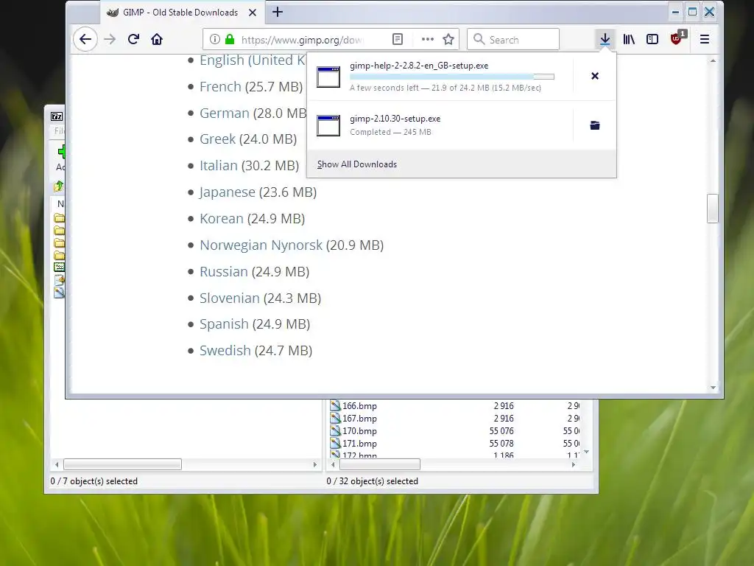Reload the GIMP downloads page
Image resolution: width=754 pixels, height=566 pixels.
[x=134, y=40]
